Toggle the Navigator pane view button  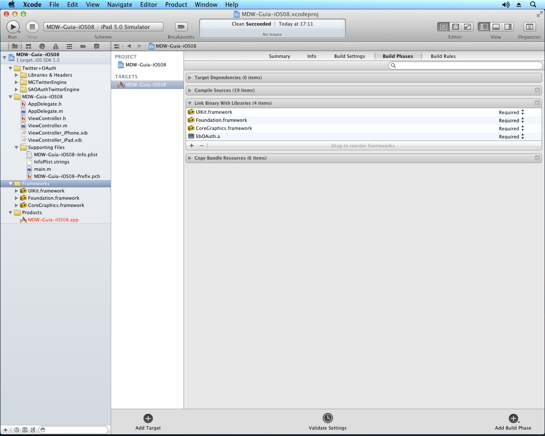pos(484,27)
